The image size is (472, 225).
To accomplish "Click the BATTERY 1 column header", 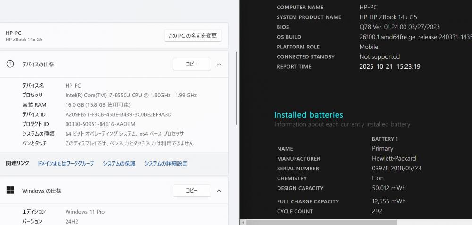I will coord(385,139).
